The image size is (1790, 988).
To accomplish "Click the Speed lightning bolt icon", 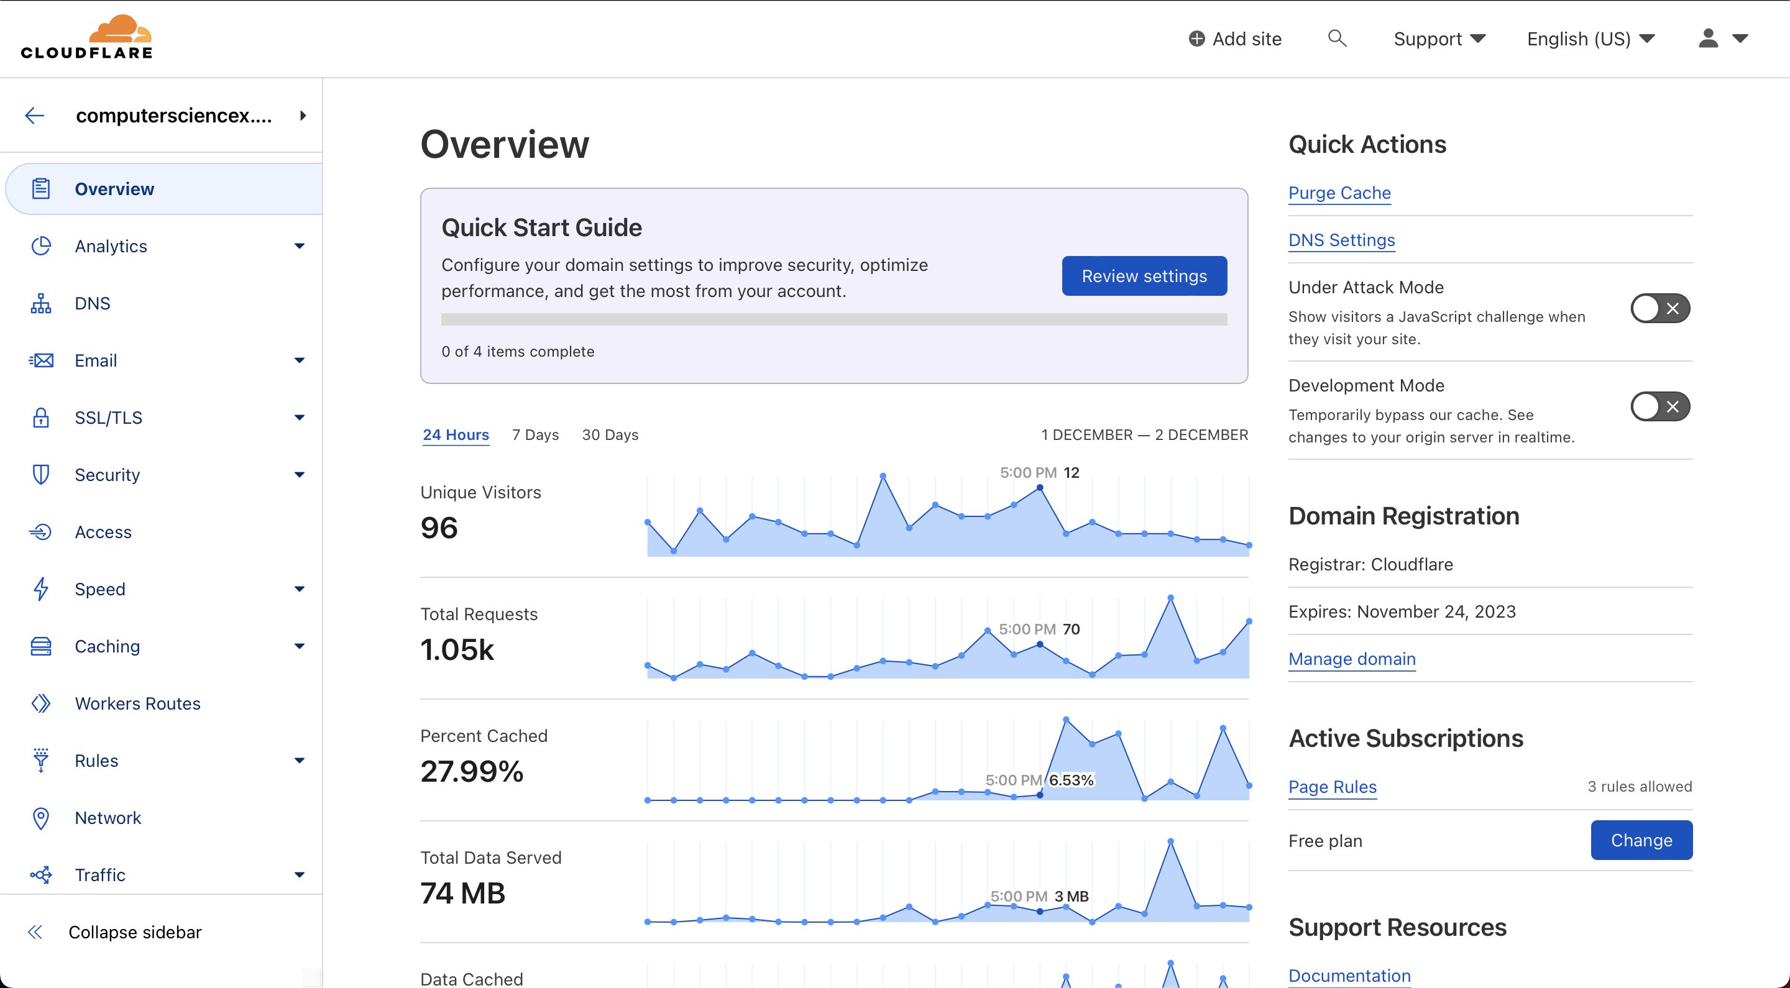I will tap(41, 589).
